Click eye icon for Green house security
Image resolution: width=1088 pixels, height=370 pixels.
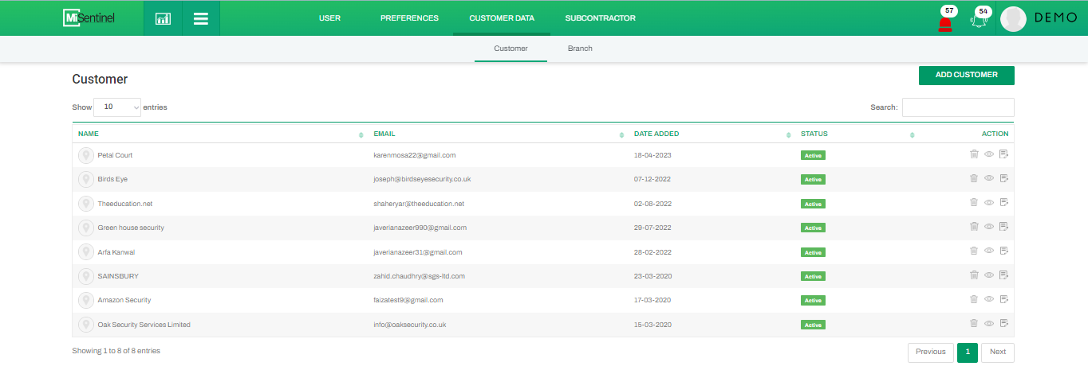[x=989, y=228]
